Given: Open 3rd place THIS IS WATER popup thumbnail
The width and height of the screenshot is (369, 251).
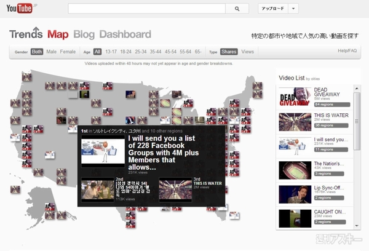Looking at the screenshot, I should pyautogui.click(x=175, y=189).
